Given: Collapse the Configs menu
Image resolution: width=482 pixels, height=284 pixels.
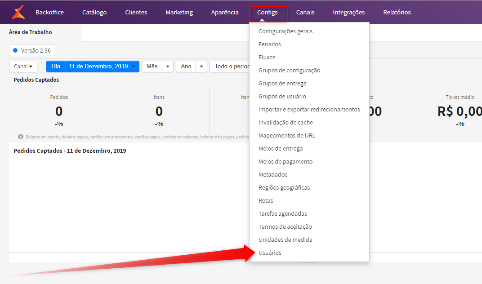Looking at the screenshot, I should click(268, 12).
